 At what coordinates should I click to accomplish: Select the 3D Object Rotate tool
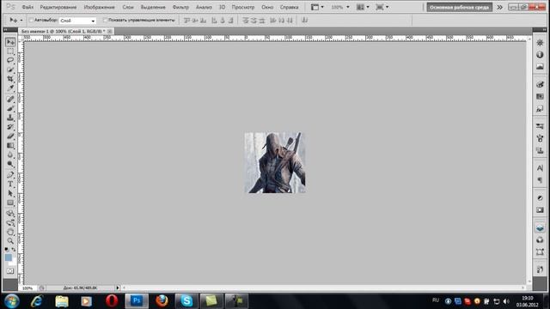(x=10, y=214)
